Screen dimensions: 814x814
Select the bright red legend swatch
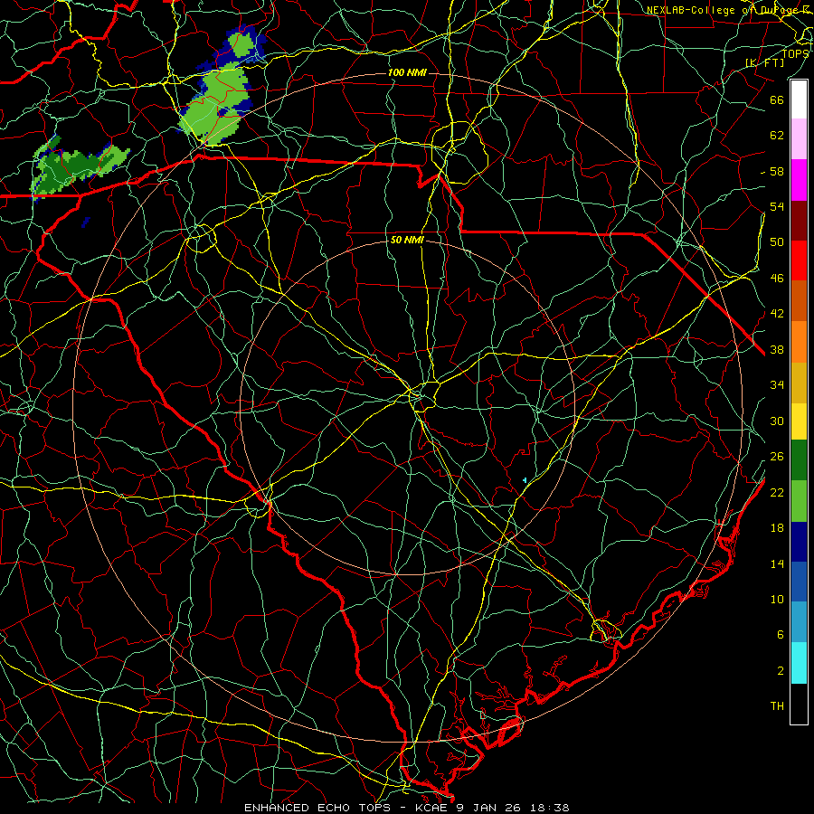tap(799, 260)
